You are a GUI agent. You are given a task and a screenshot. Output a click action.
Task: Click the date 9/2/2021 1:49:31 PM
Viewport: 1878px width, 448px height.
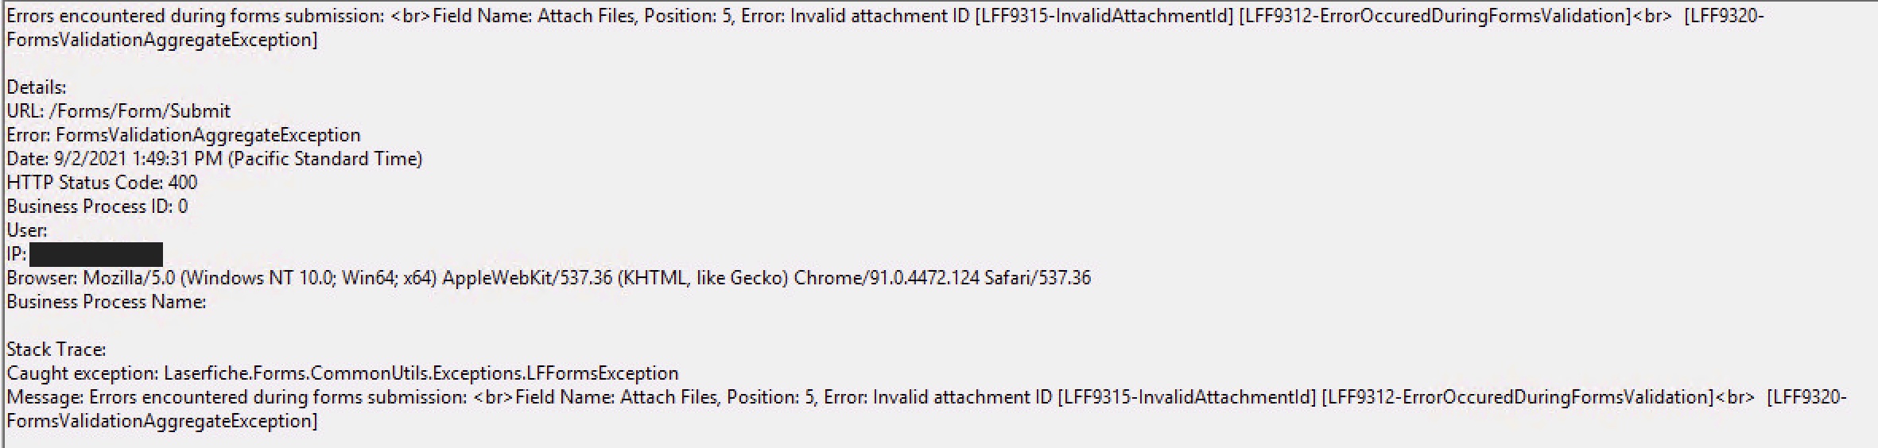138,159
